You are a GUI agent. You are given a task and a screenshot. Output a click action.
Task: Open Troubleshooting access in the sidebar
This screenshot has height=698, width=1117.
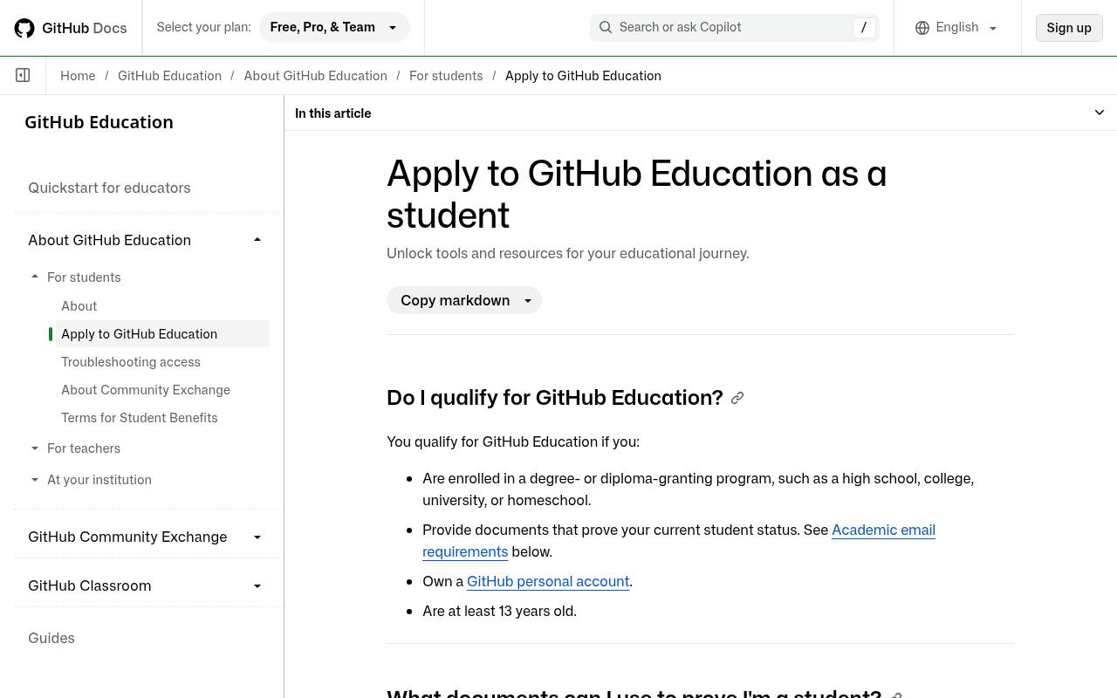pyautogui.click(x=131, y=362)
